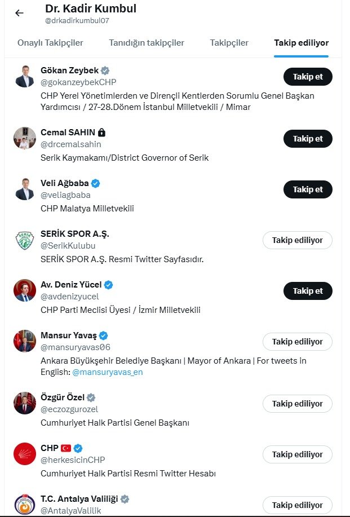The height and width of the screenshot is (517, 350).
Task: Open Av. Deniz Yücel's avatar
Action: 25,290
